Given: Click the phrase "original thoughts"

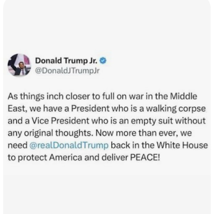Looking at the screenshot, I should click(58, 133).
